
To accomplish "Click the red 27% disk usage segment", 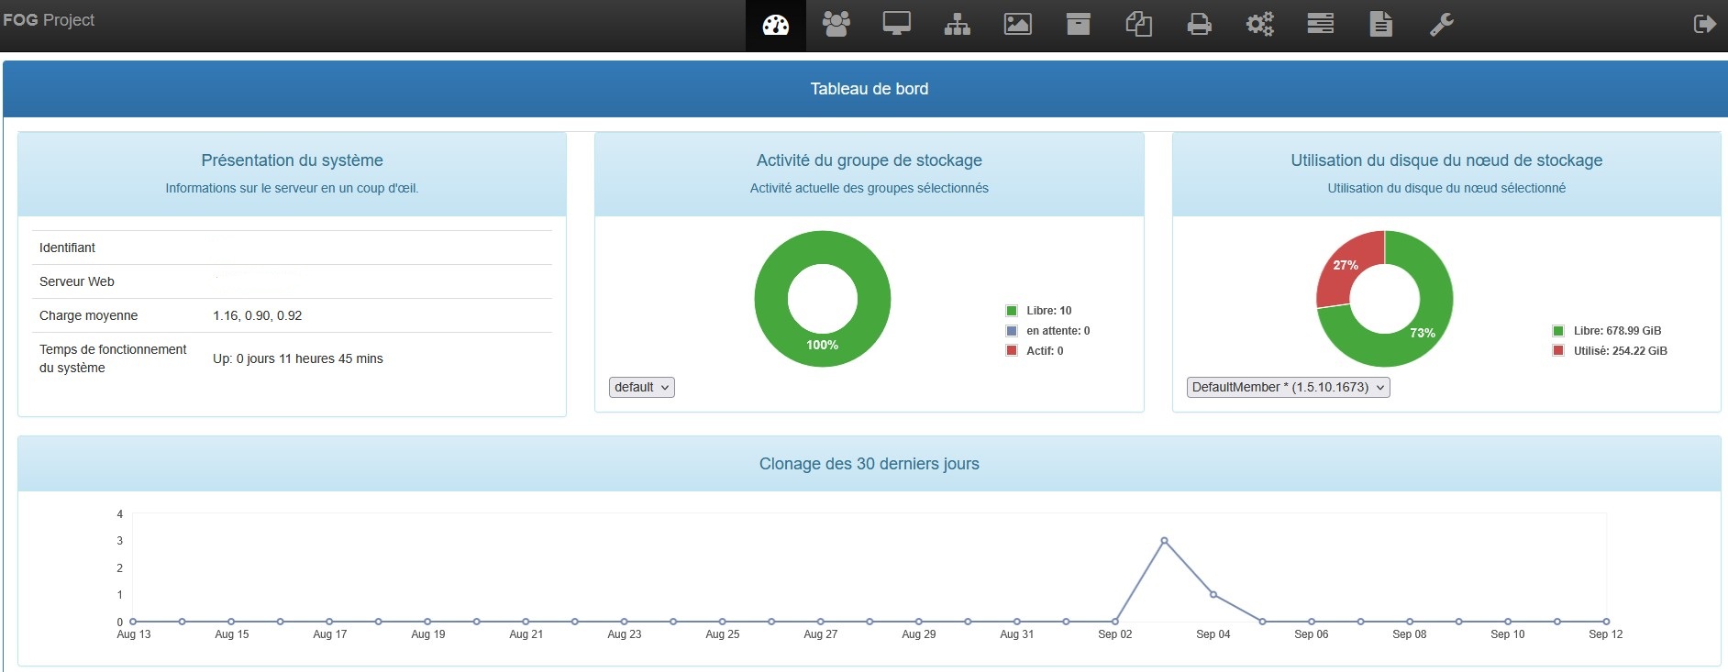I will point(1346,267).
